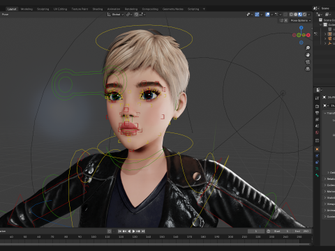The width and height of the screenshot is (335, 251).
Task: Toggle the show overlays button
Action: pyautogui.click(x=267, y=15)
